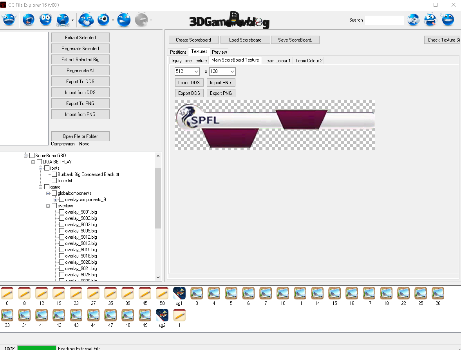Screen dimensions: 461x350
Task: Select the picture file icon labeled 33
Action: pyautogui.click(x=7, y=315)
